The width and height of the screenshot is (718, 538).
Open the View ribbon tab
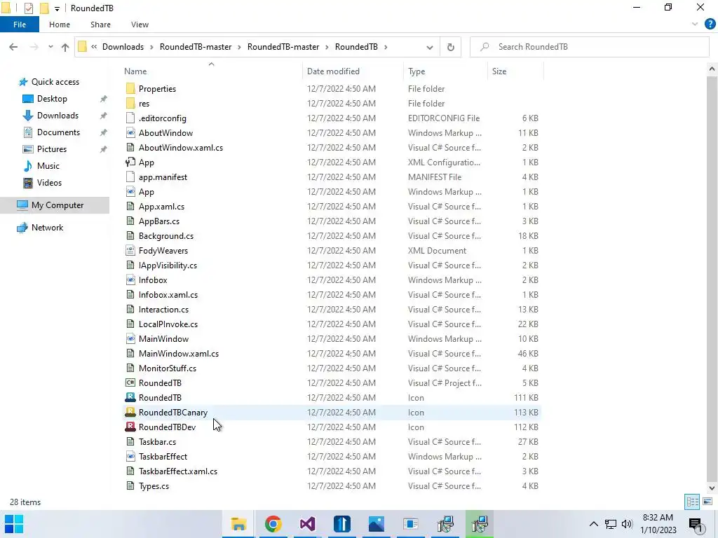point(140,25)
